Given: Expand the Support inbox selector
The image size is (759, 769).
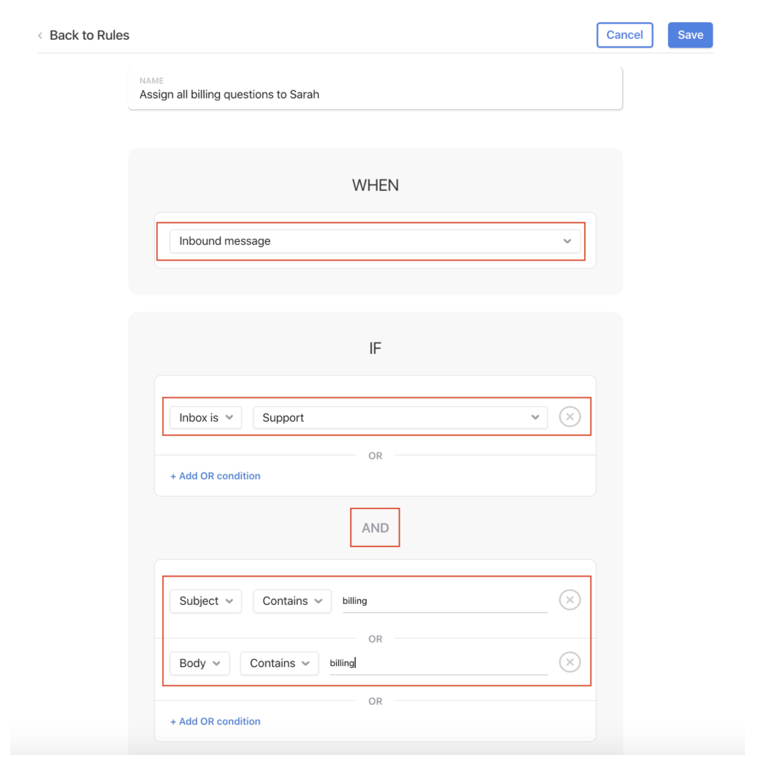Looking at the screenshot, I should click(400, 418).
